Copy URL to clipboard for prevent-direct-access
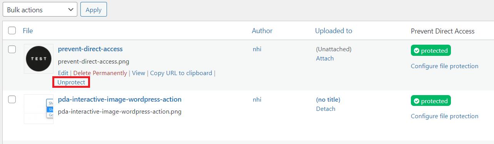This screenshot has width=494, height=144. (x=181, y=73)
